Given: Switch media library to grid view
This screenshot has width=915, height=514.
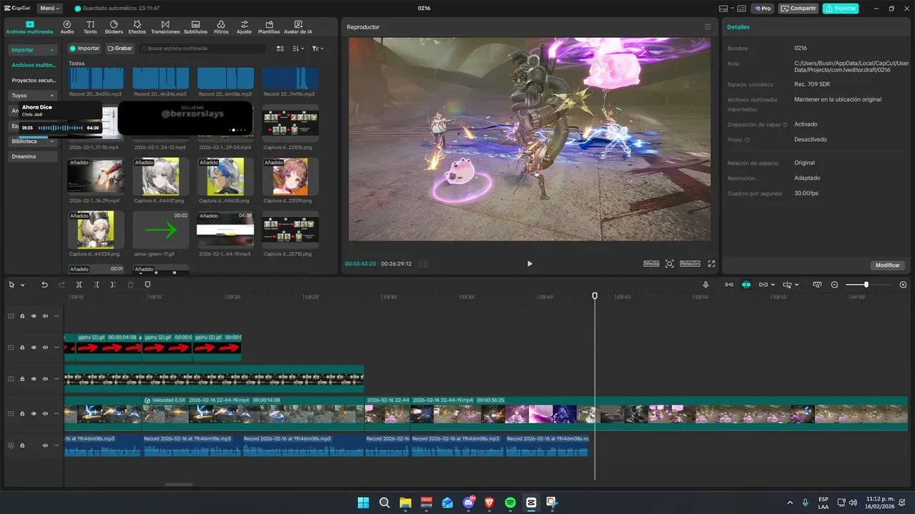Looking at the screenshot, I should tap(280, 49).
